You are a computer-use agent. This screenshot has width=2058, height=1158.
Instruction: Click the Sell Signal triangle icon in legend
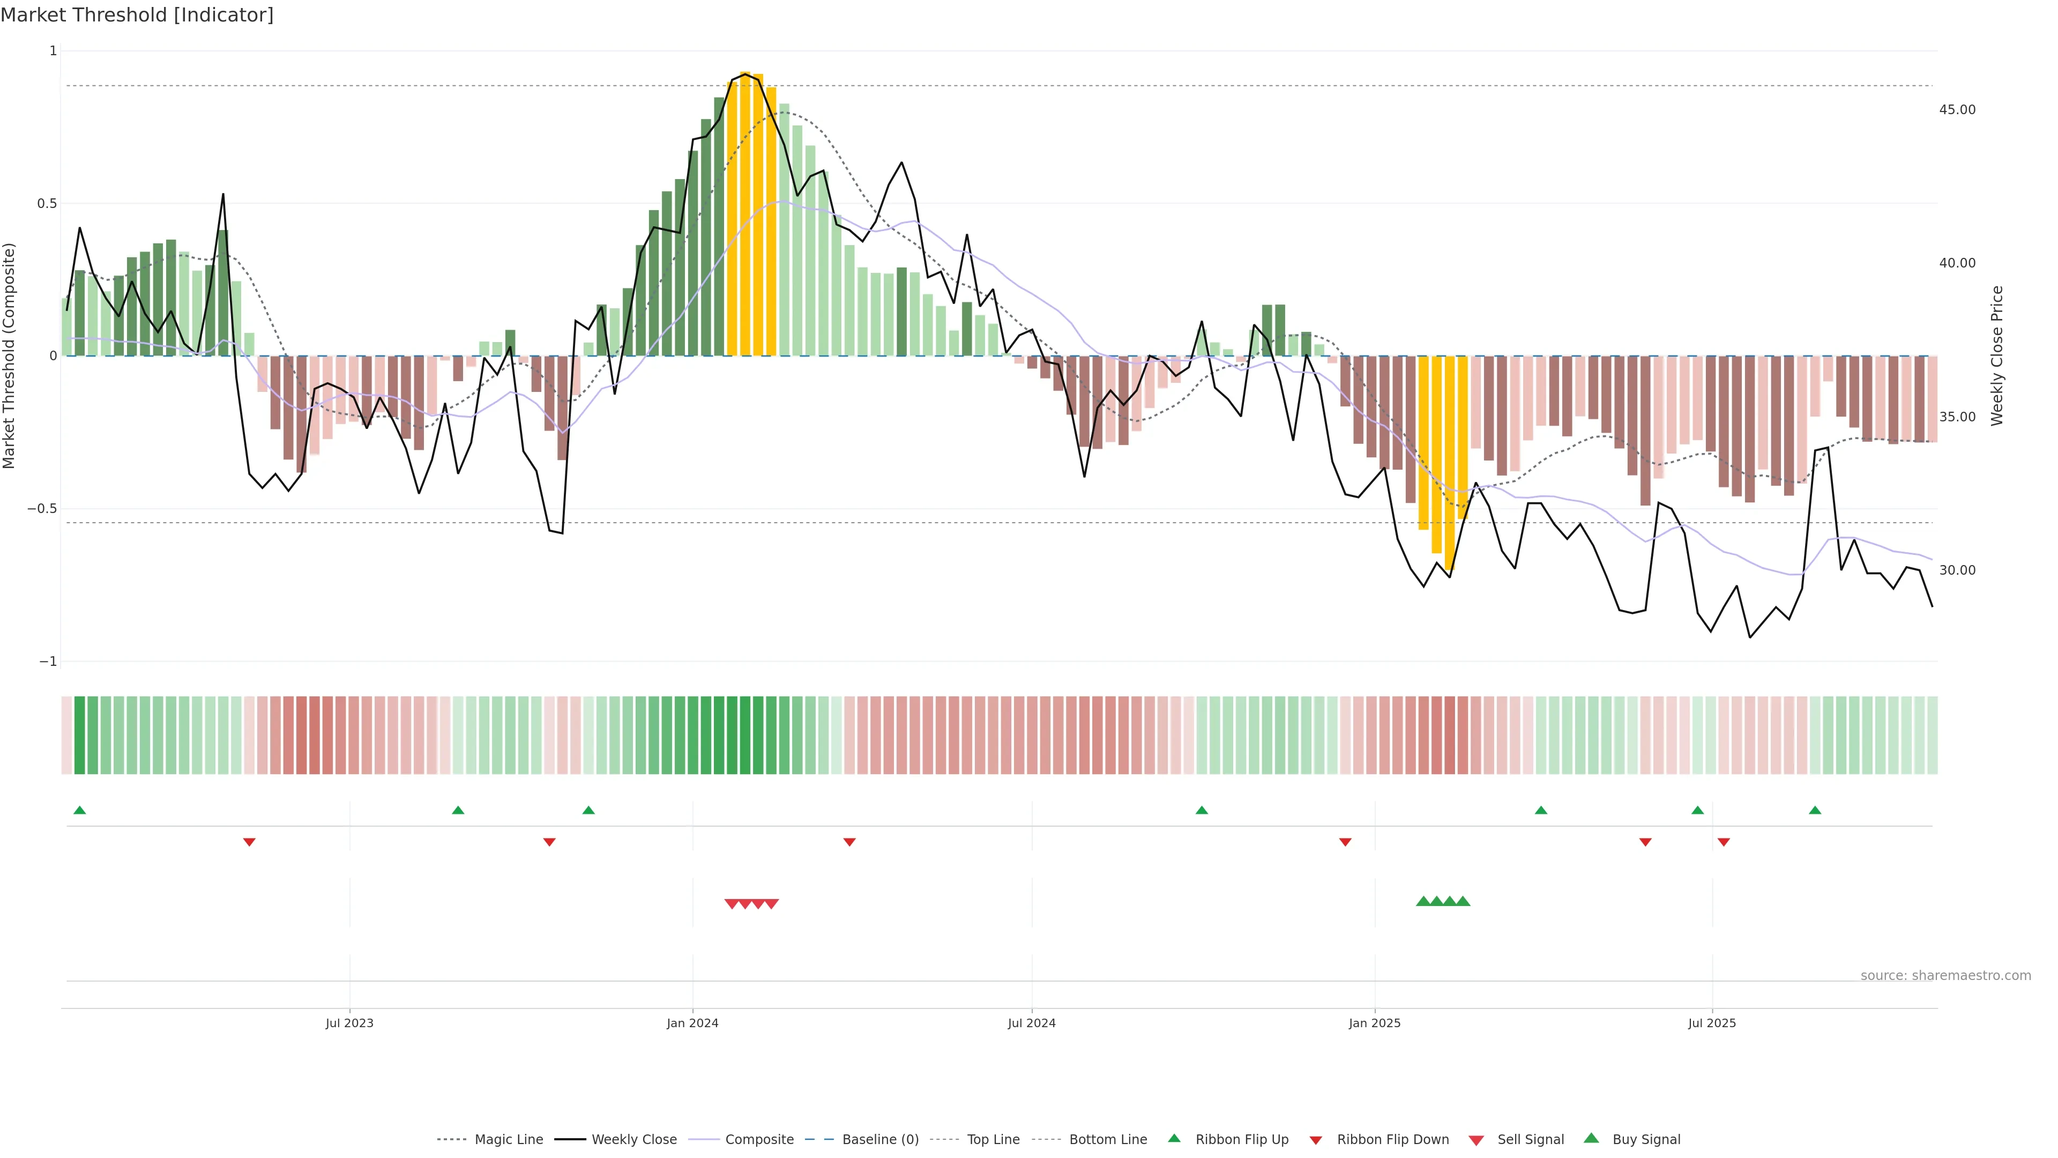click(1477, 1140)
